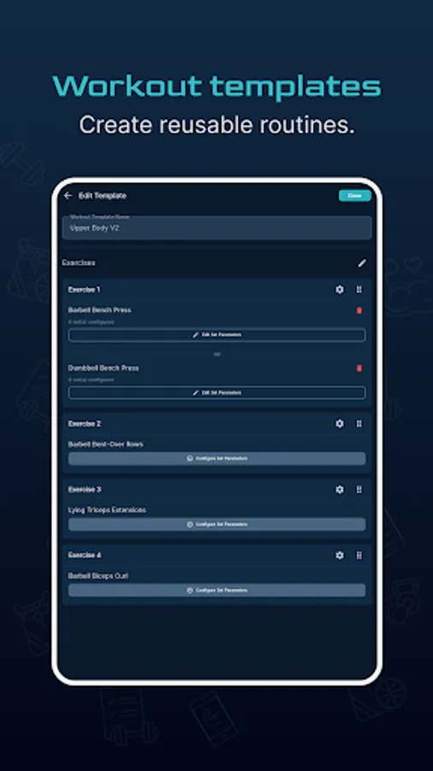Click the Edit Template title
The width and height of the screenshot is (433, 771).
point(103,195)
